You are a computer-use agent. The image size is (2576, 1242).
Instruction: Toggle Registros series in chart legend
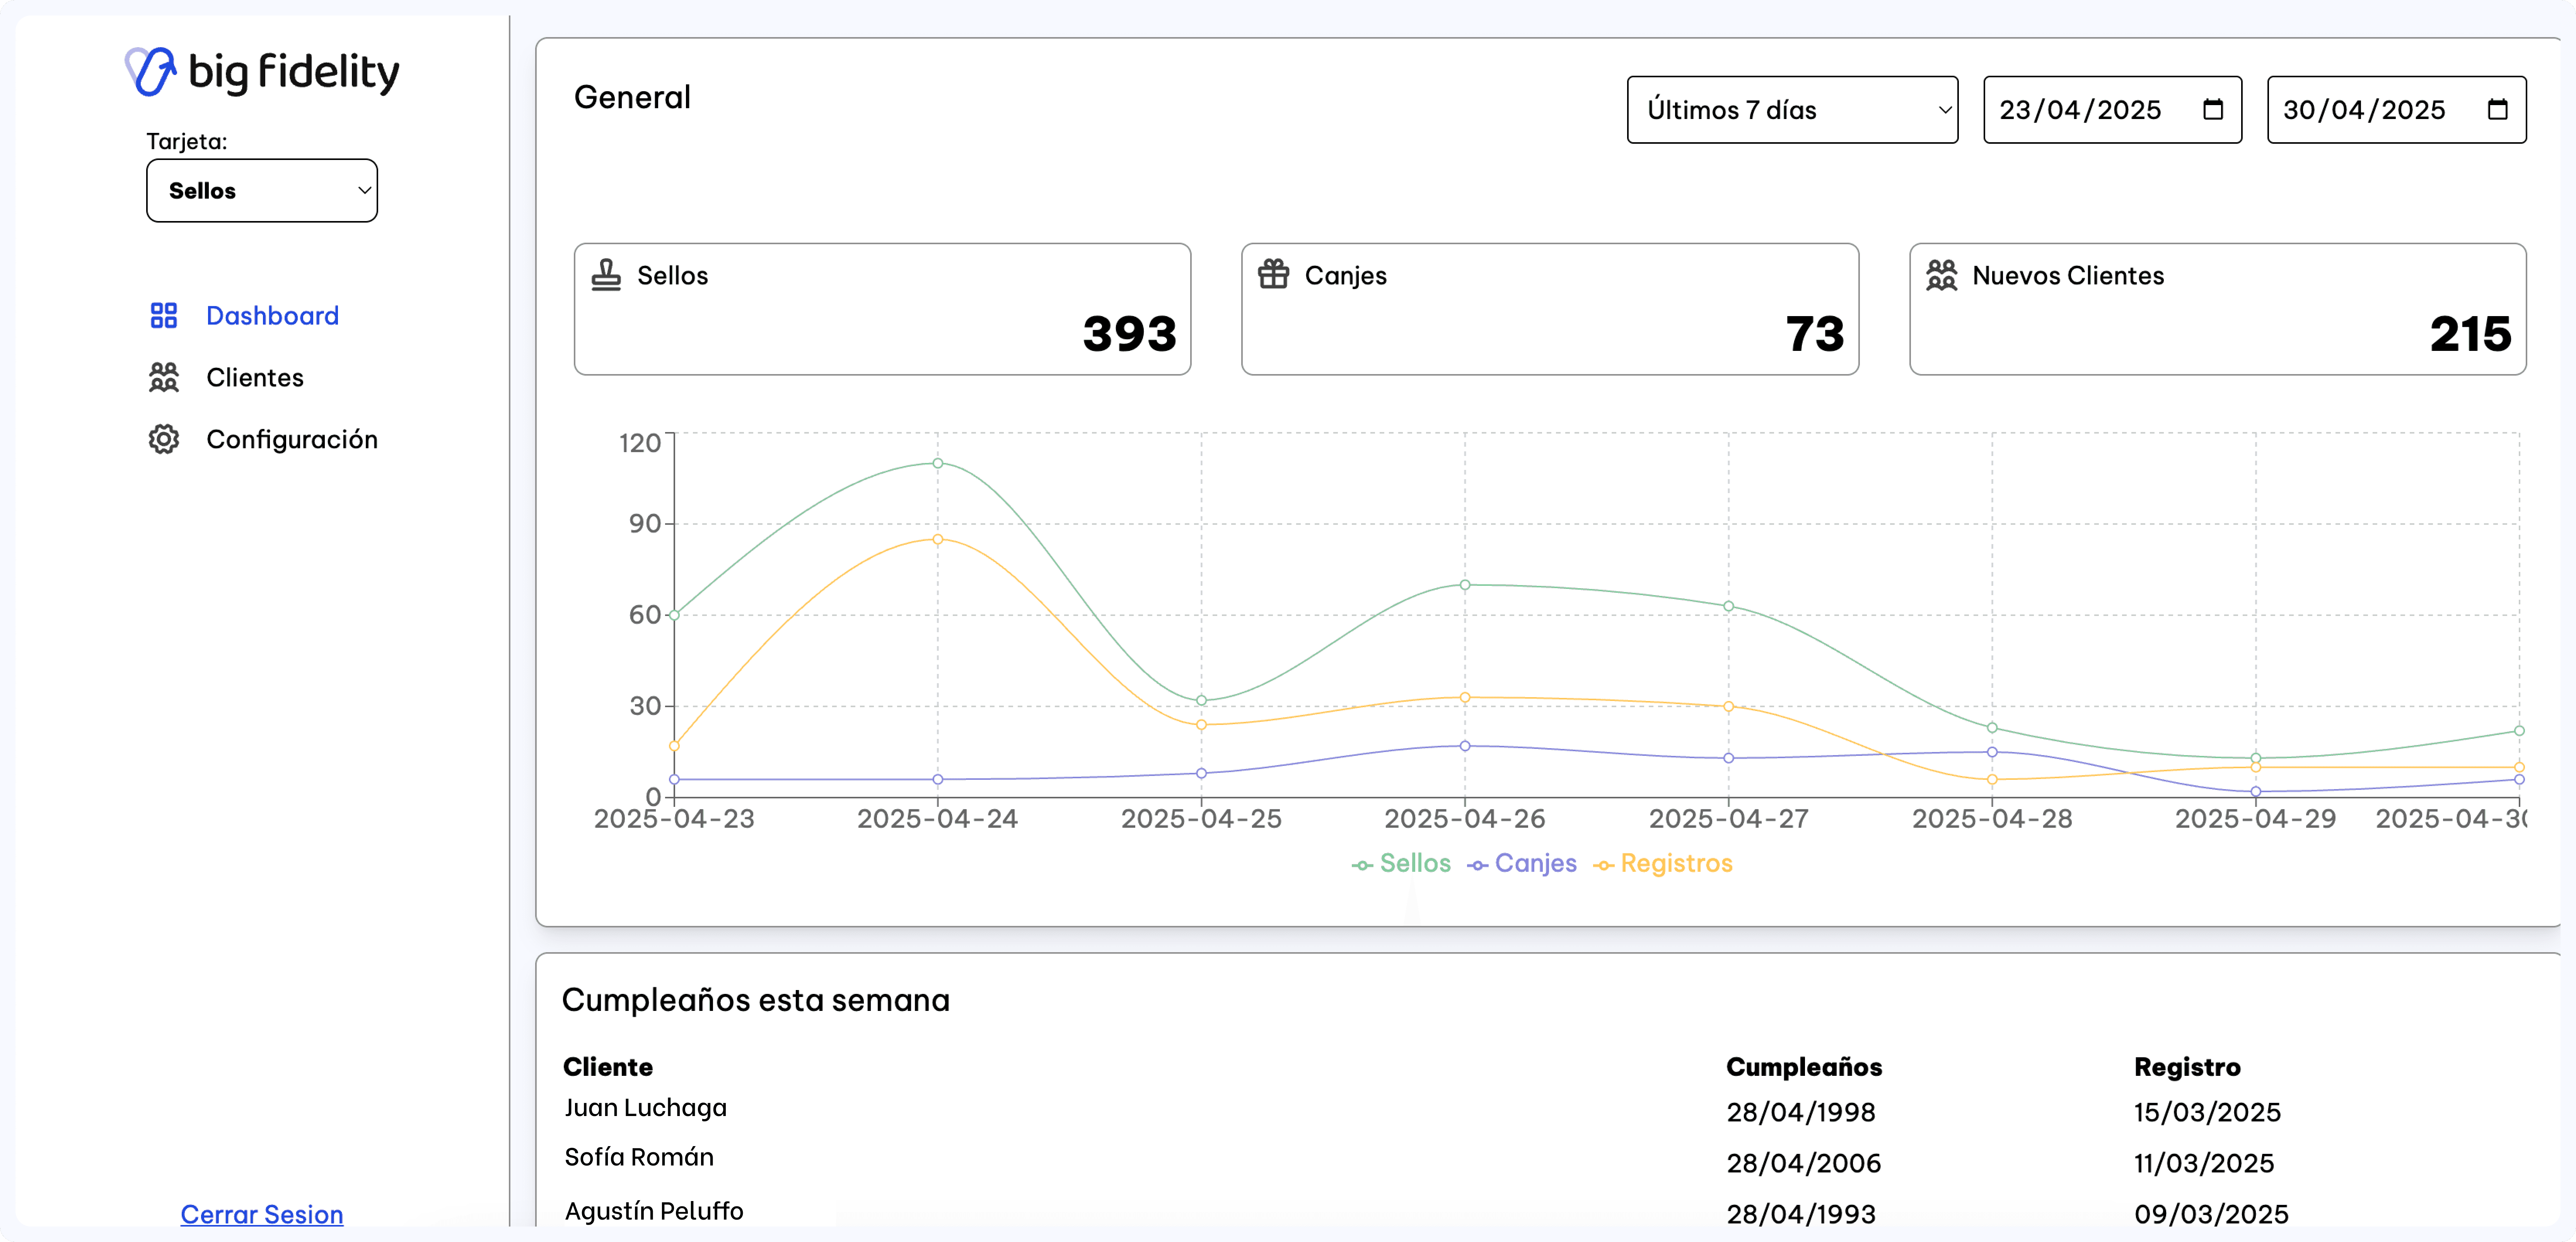pos(1663,863)
